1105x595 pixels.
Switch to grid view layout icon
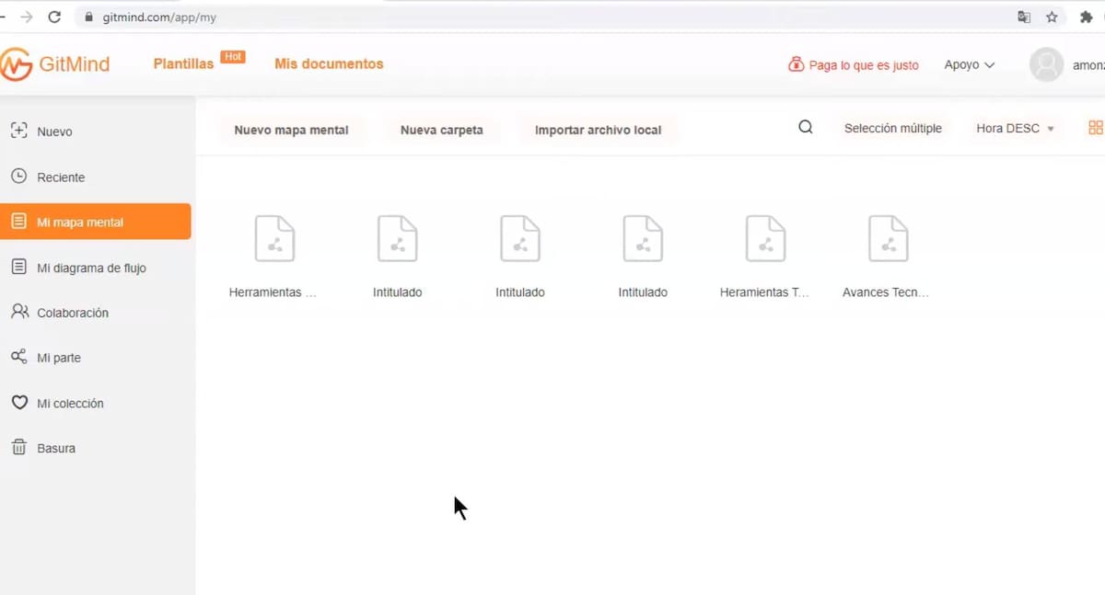tap(1095, 128)
